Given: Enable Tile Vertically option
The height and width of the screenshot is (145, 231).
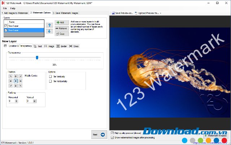Looking at the screenshot, I should [x=51, y=76].
